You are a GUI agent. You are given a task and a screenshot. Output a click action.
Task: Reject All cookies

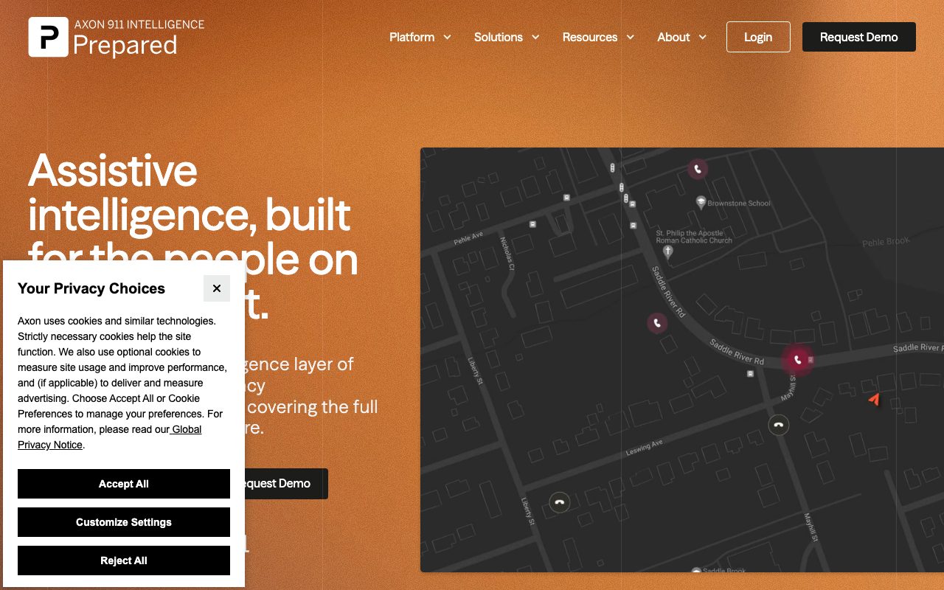[x=124, y=560]
